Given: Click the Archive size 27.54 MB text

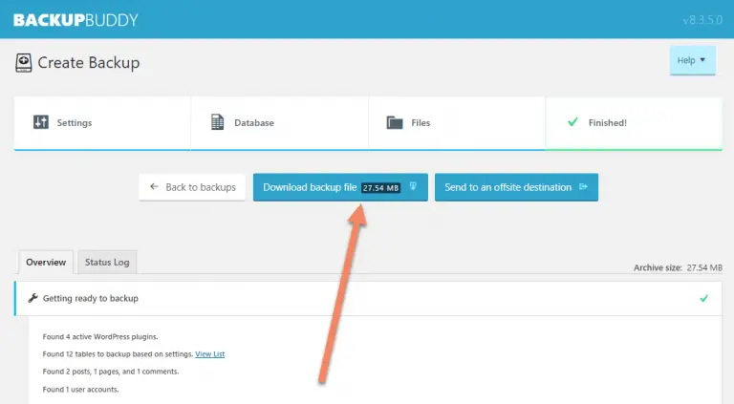Looking at the screenshot, I should click(678, 267).
